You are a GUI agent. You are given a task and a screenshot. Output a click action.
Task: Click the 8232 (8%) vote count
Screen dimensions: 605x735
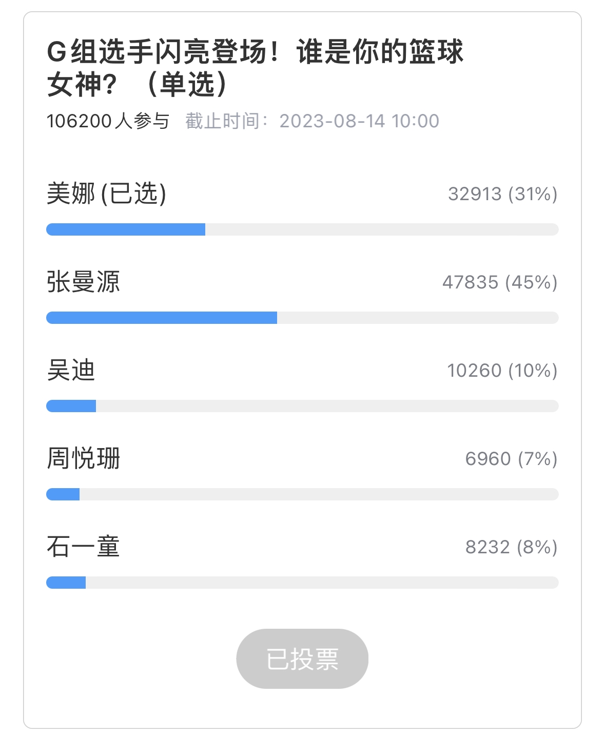512,547
